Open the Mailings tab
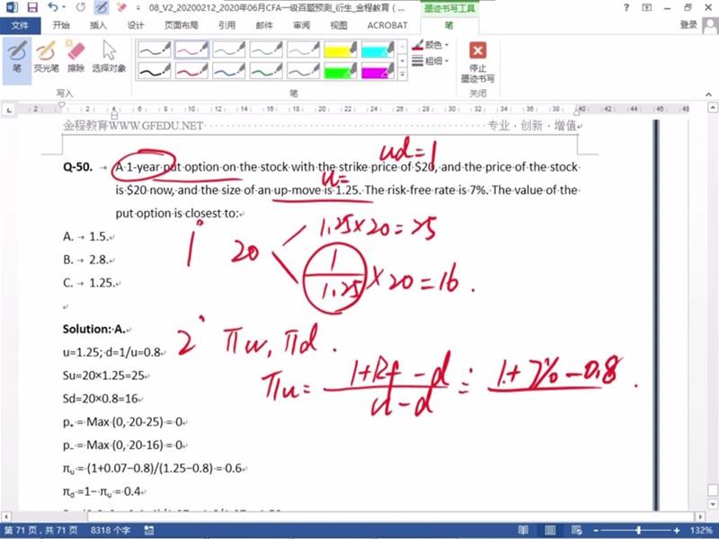Image resolution: width=719 pixels, height=539 pixels. point(264,25)
